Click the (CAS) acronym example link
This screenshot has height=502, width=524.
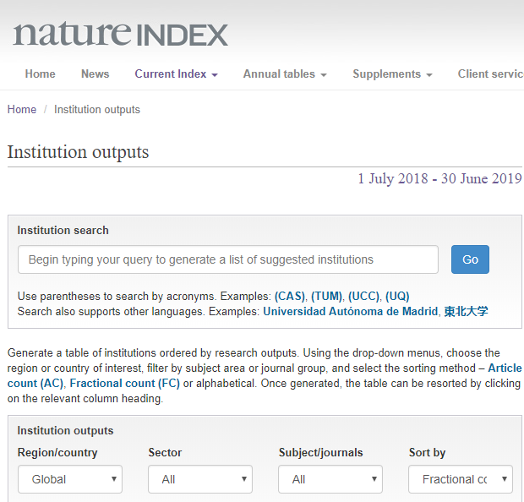289,297
